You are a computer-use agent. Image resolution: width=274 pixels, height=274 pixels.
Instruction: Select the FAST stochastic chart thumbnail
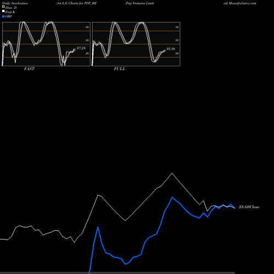pyautogui.click(x=46, y=44)
